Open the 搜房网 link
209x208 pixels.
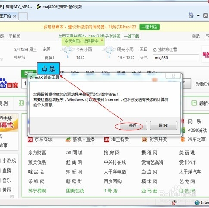click(112, 152)
